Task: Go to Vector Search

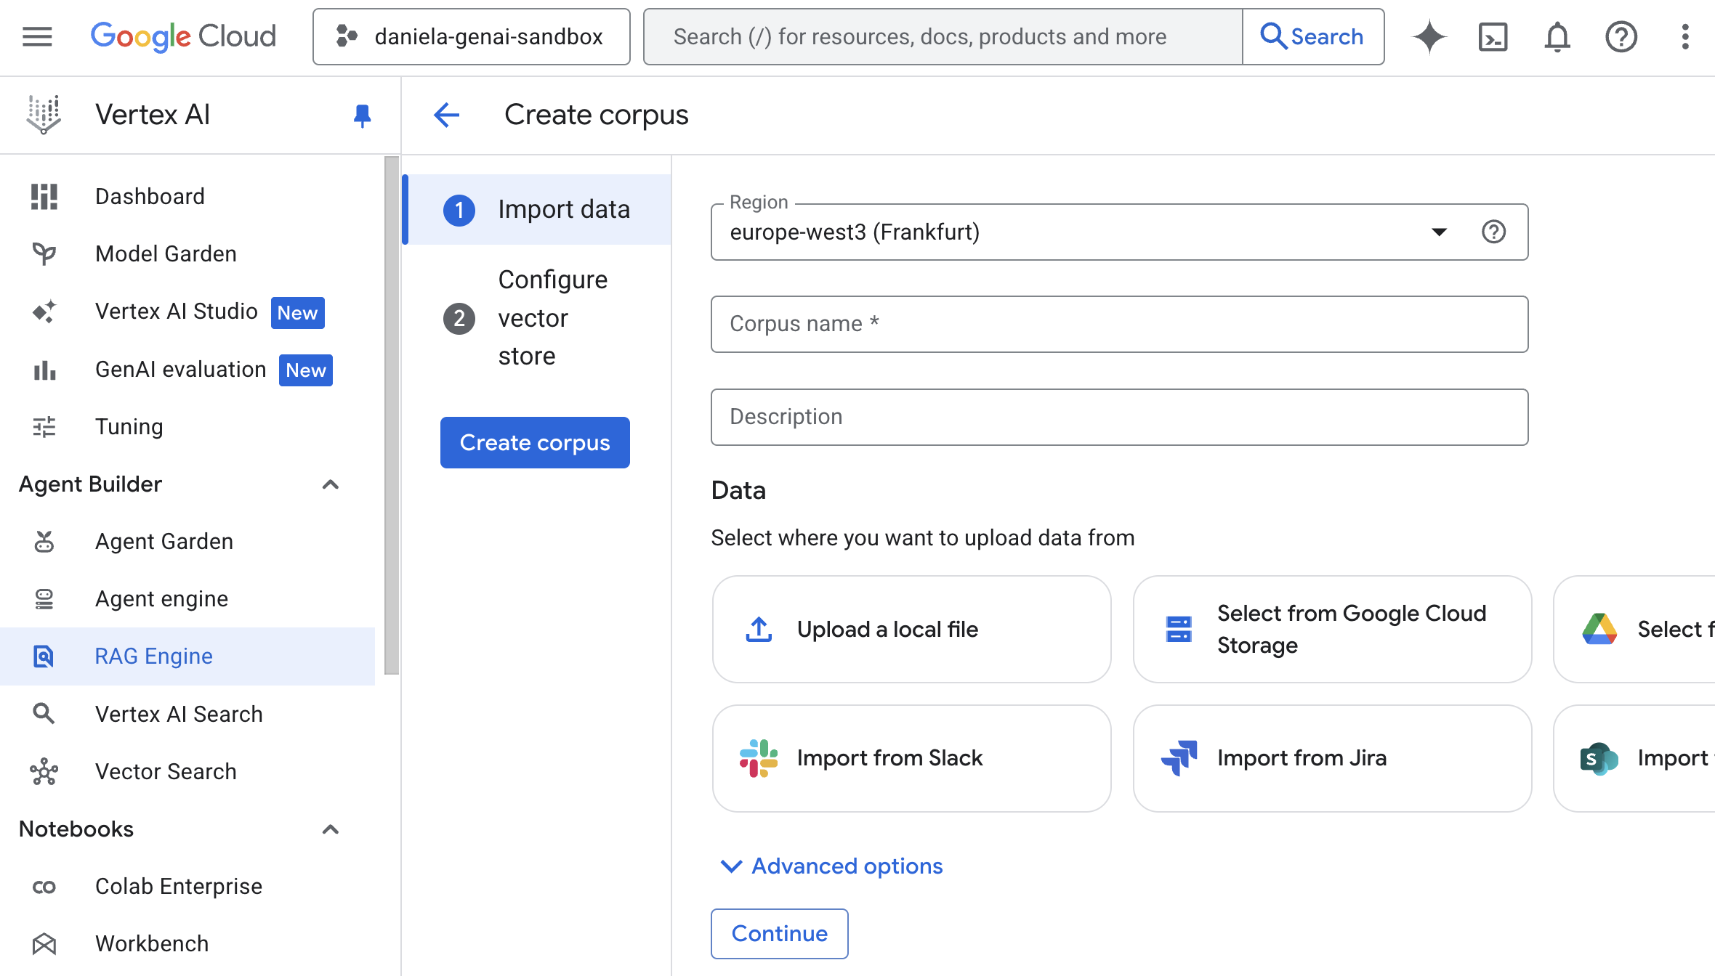Action: tap(187, 772)
